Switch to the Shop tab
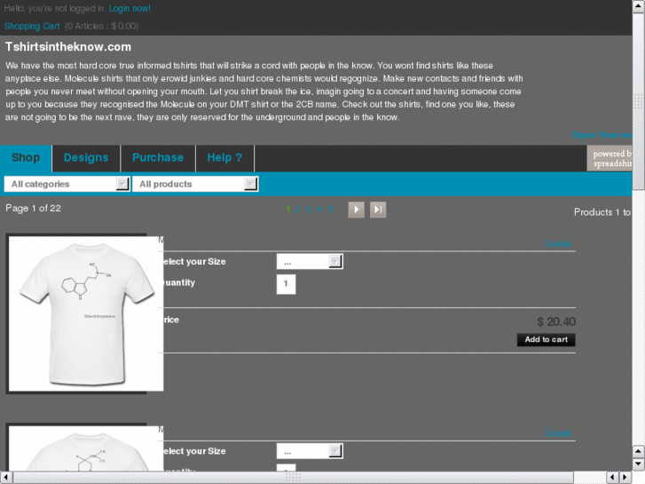This screenshot has height=484, width=645. coord(26,158)
